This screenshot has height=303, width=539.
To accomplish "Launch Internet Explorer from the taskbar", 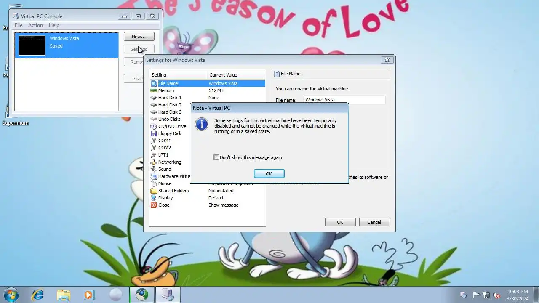I will (38, 295).
